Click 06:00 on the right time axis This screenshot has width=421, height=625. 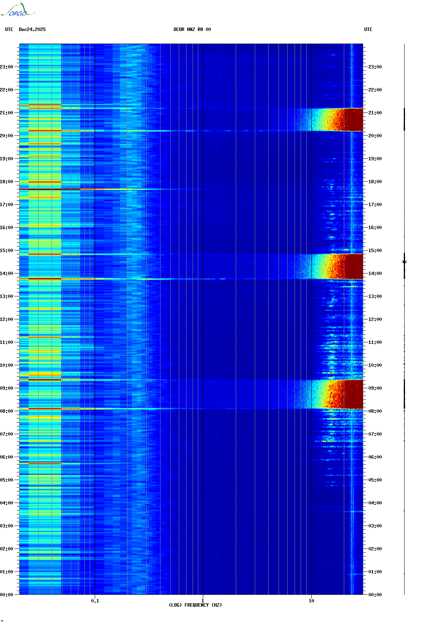[375, 457]
